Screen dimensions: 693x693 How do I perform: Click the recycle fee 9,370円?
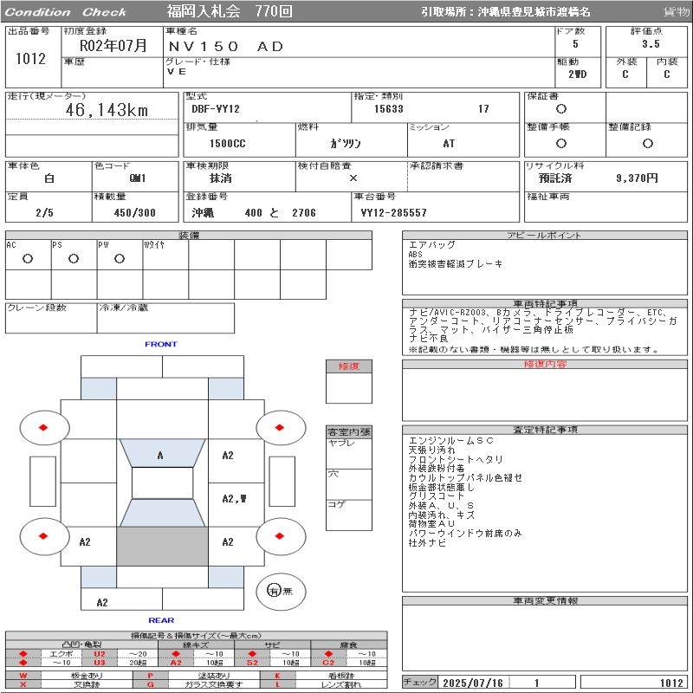click(637, 178)
